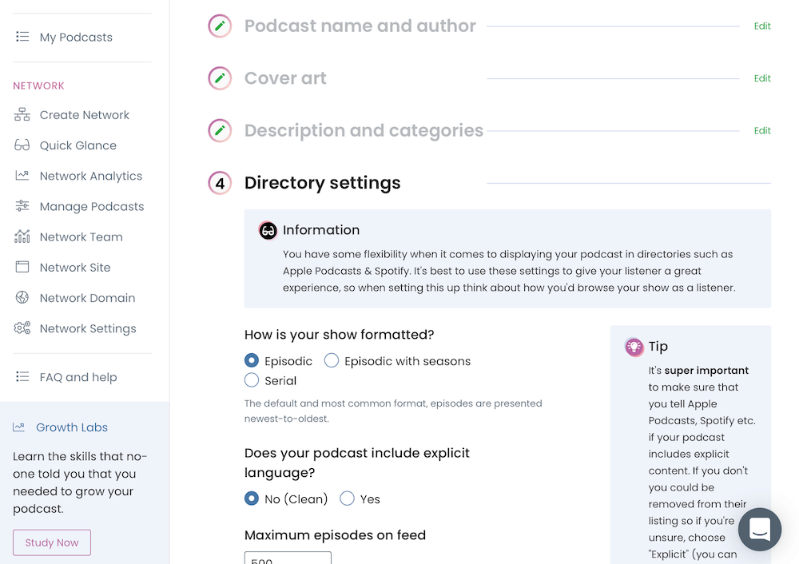Click the Information glasses icon
This screenshot has height=564, width=799.
pos(268,231)
